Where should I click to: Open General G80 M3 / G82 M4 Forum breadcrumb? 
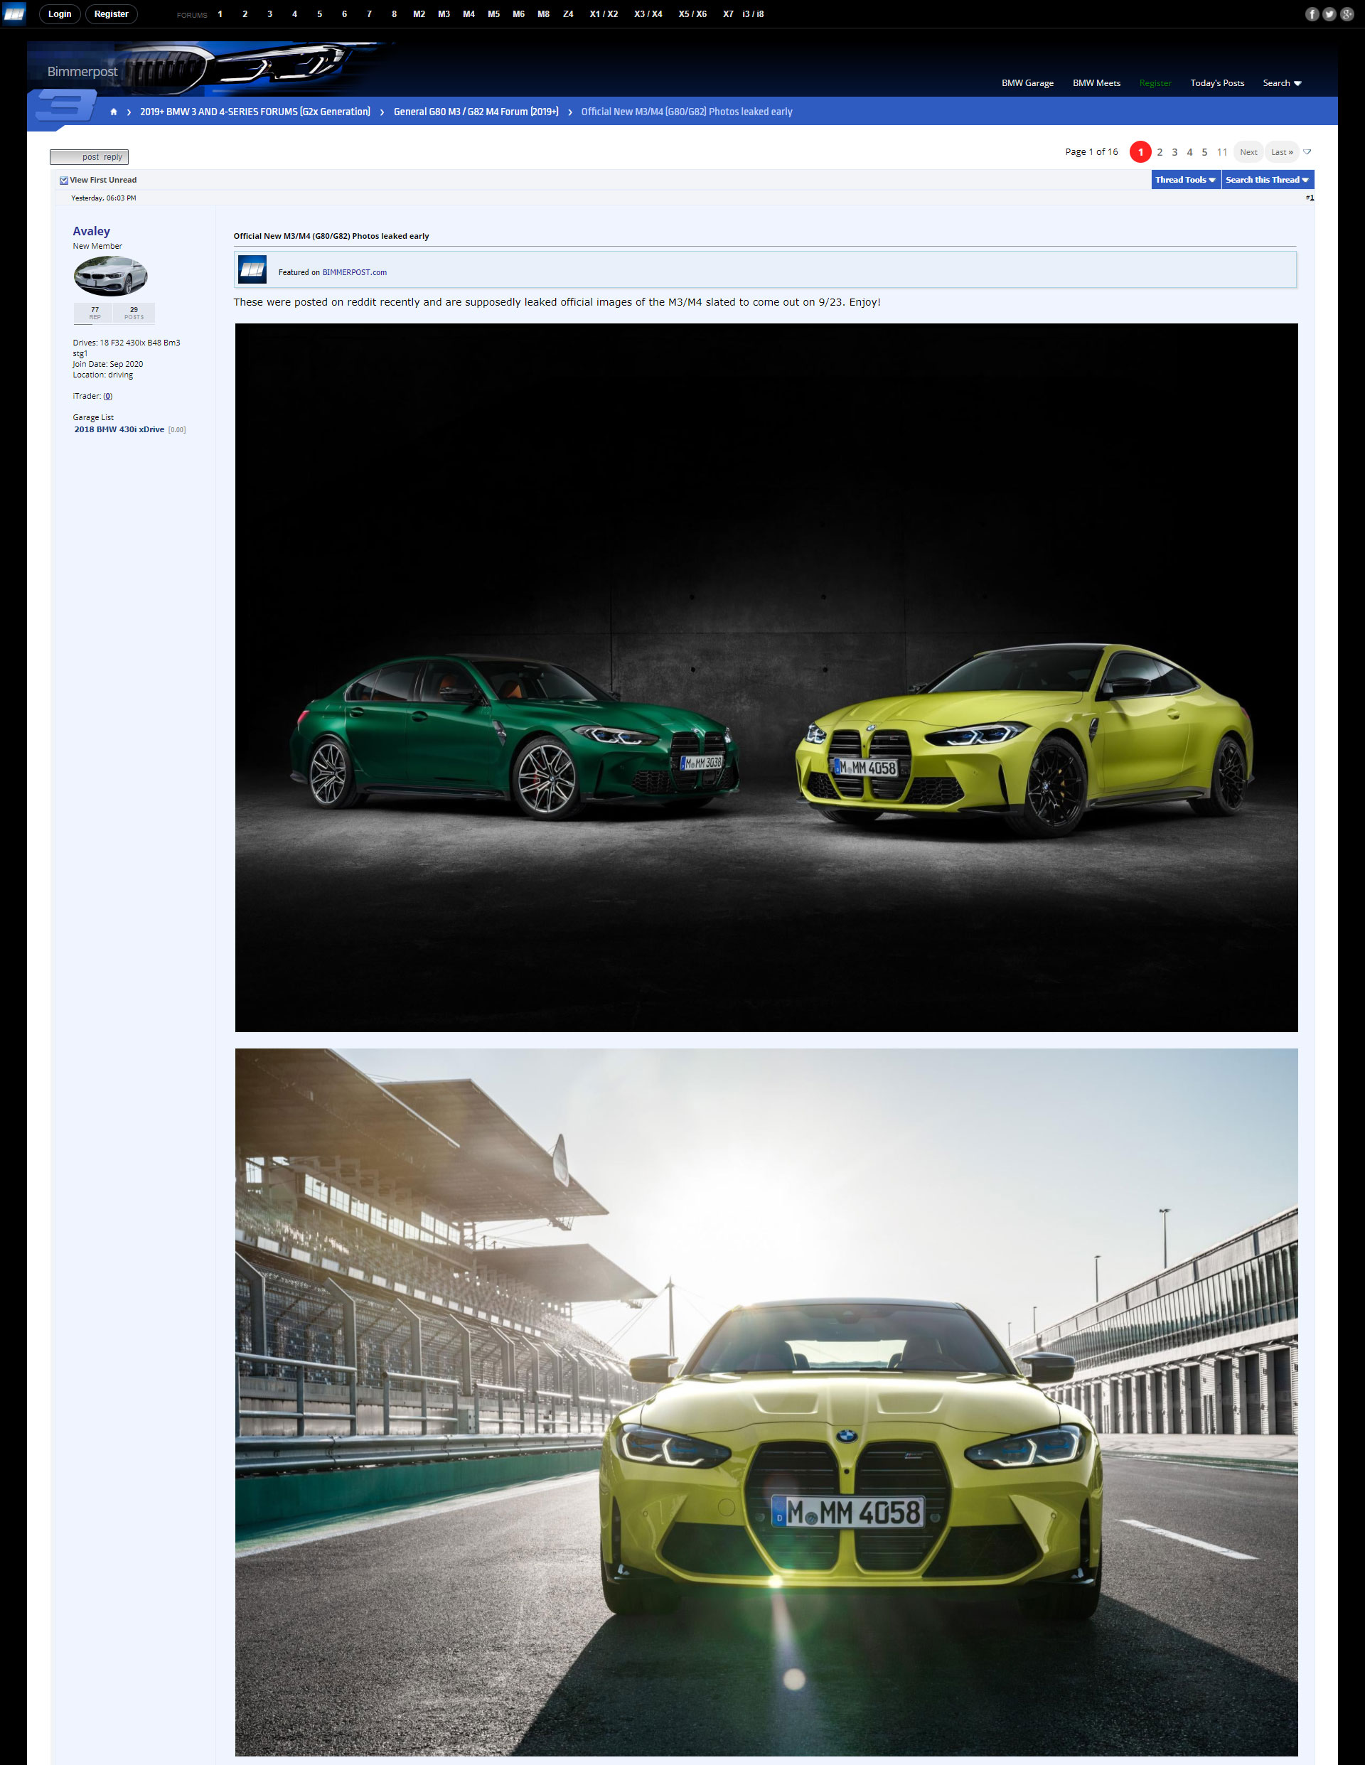pyautogui.click(x=476, y=112)
